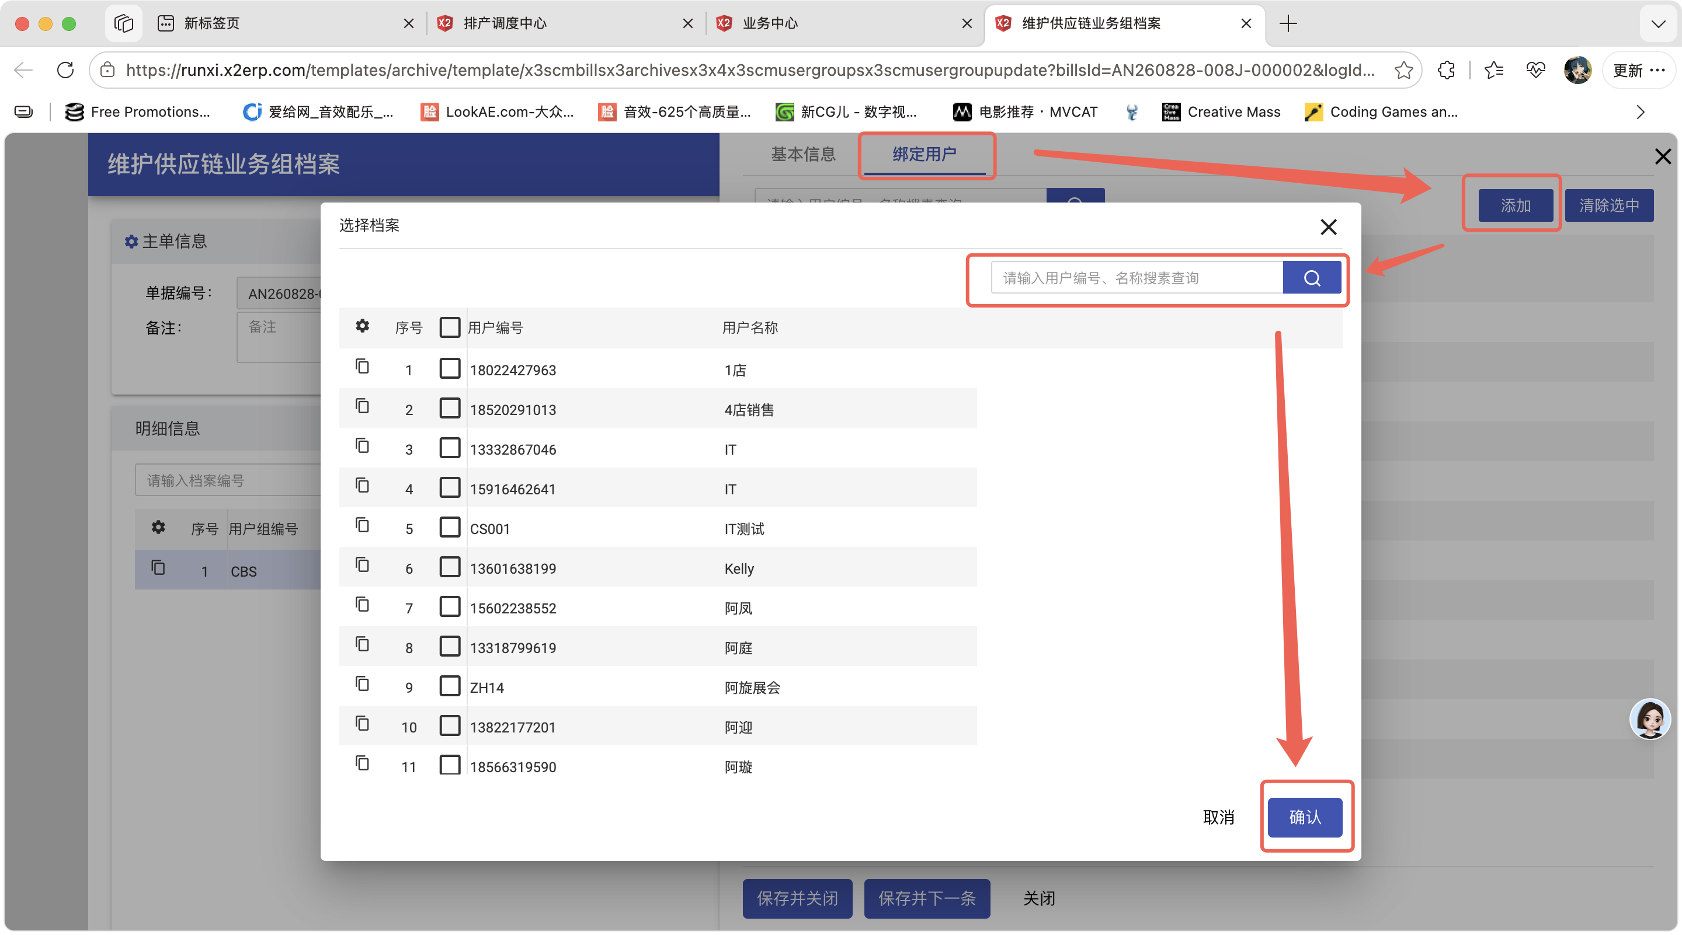Viewport: 1682px width, 935px height.
Task: Reload the page with browser refresh icon
Action: point(65,70)
